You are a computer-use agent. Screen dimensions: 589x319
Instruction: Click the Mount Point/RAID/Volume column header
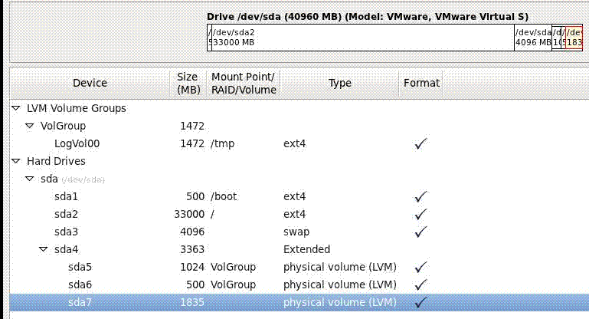244,83
